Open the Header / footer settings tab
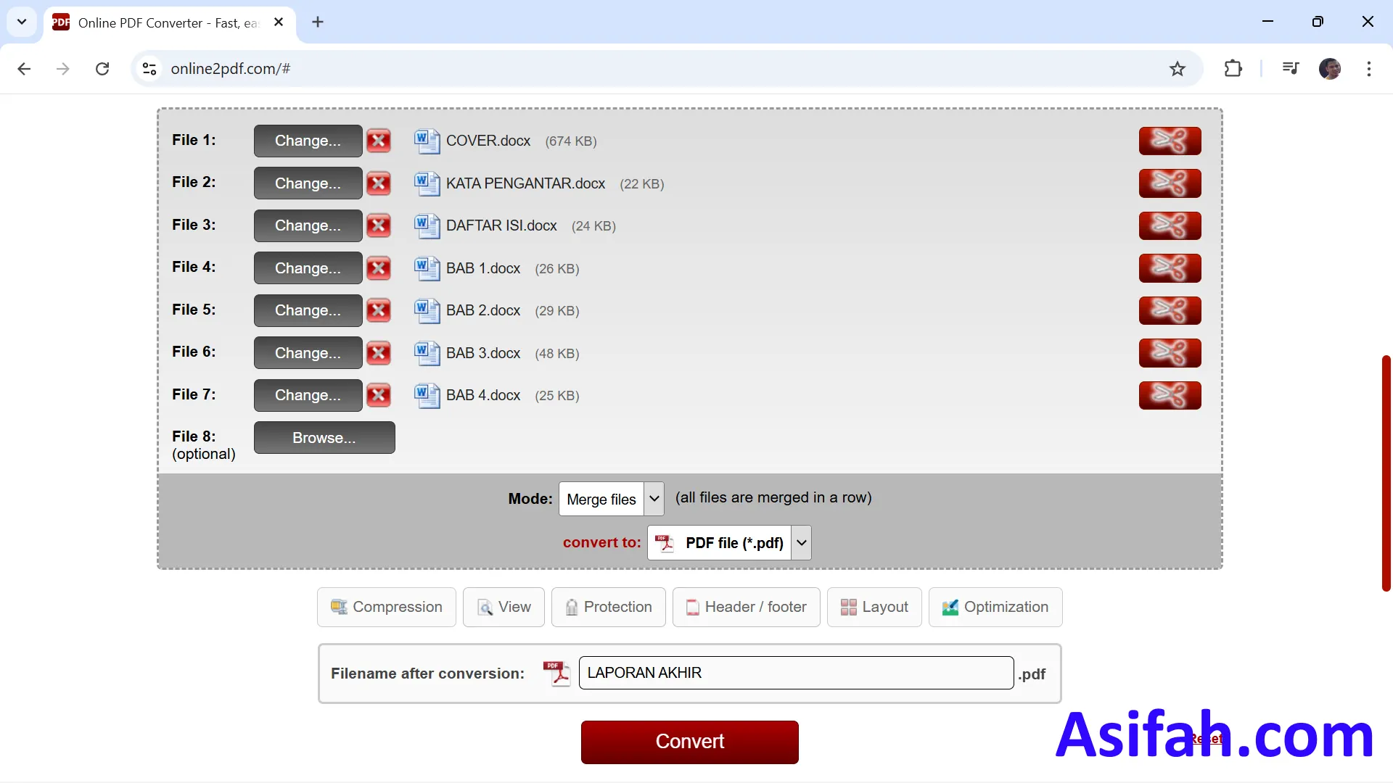 pyautogui.click(x=746, y=607)
